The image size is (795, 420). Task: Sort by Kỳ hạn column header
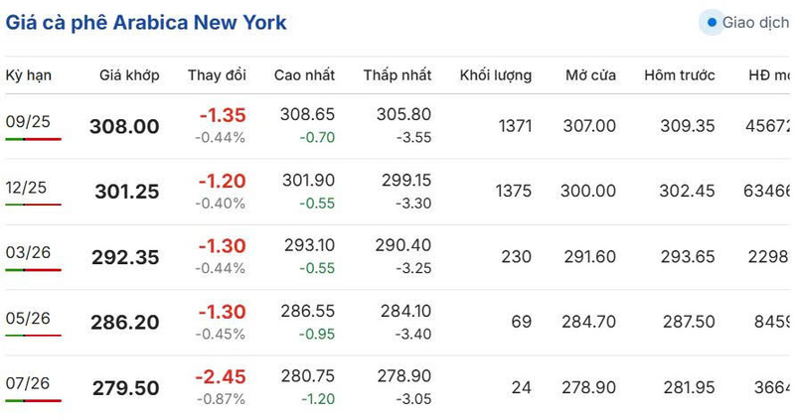pos(29,75)
